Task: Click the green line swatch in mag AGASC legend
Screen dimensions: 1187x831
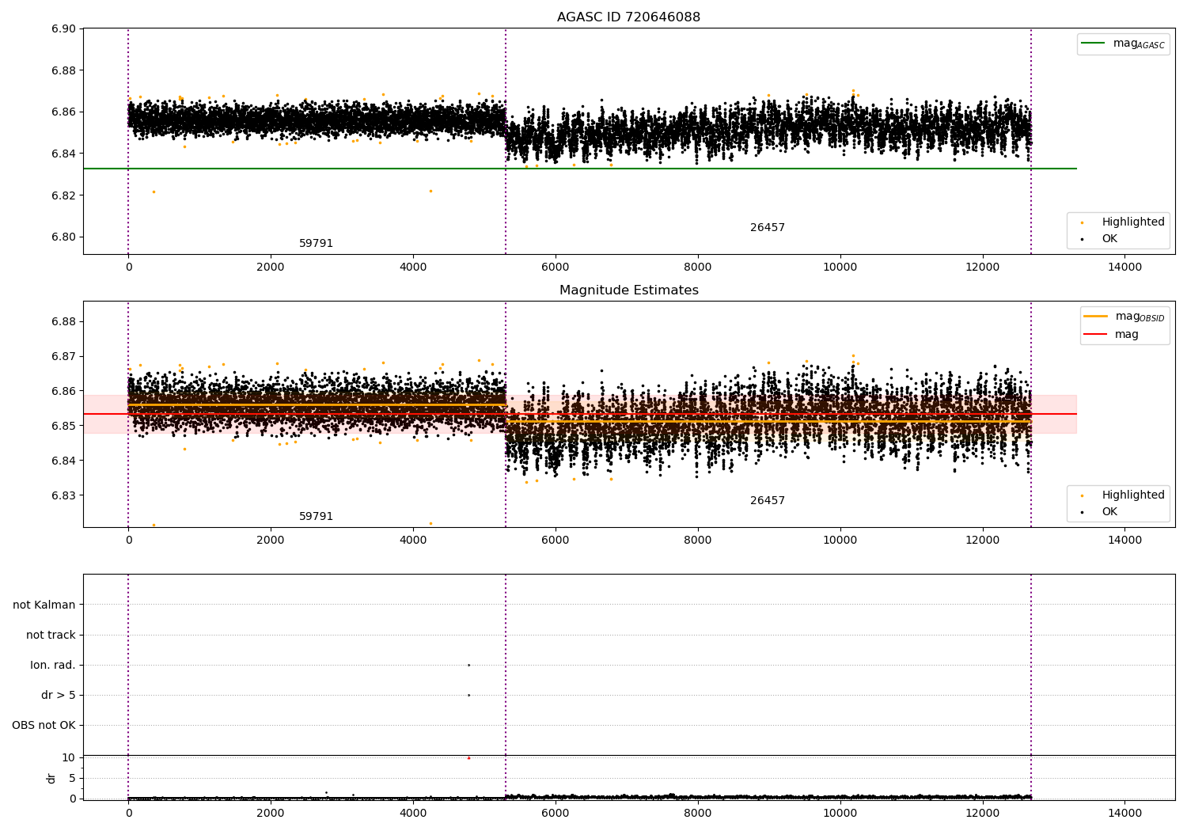Action: pyautogui.click(x=1093, y=44)
